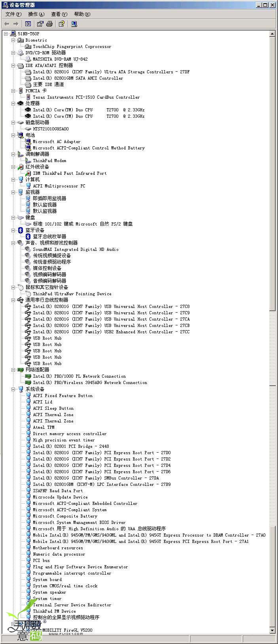
Task: Click the Back arrow toolbar icon
Action: pos(7,24)
